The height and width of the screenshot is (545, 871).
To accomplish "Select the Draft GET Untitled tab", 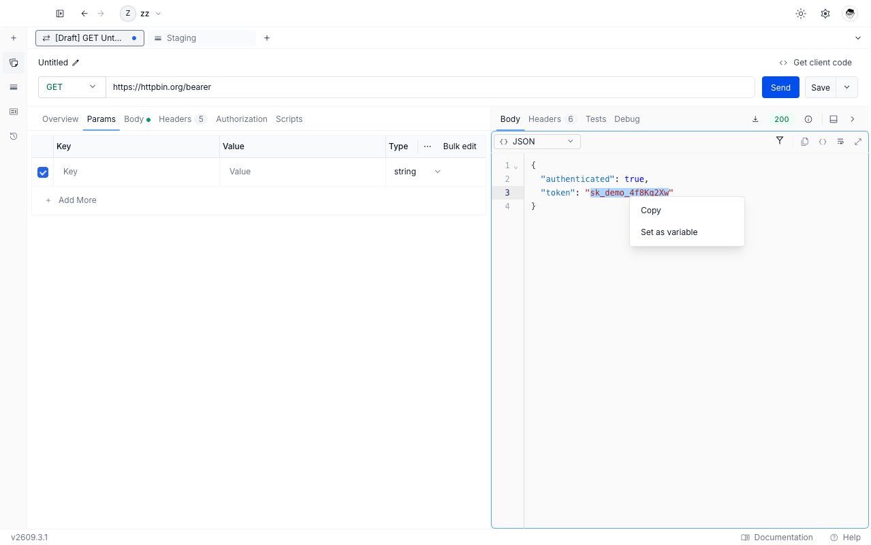I will pyautogui.click(x=90, y=38).
